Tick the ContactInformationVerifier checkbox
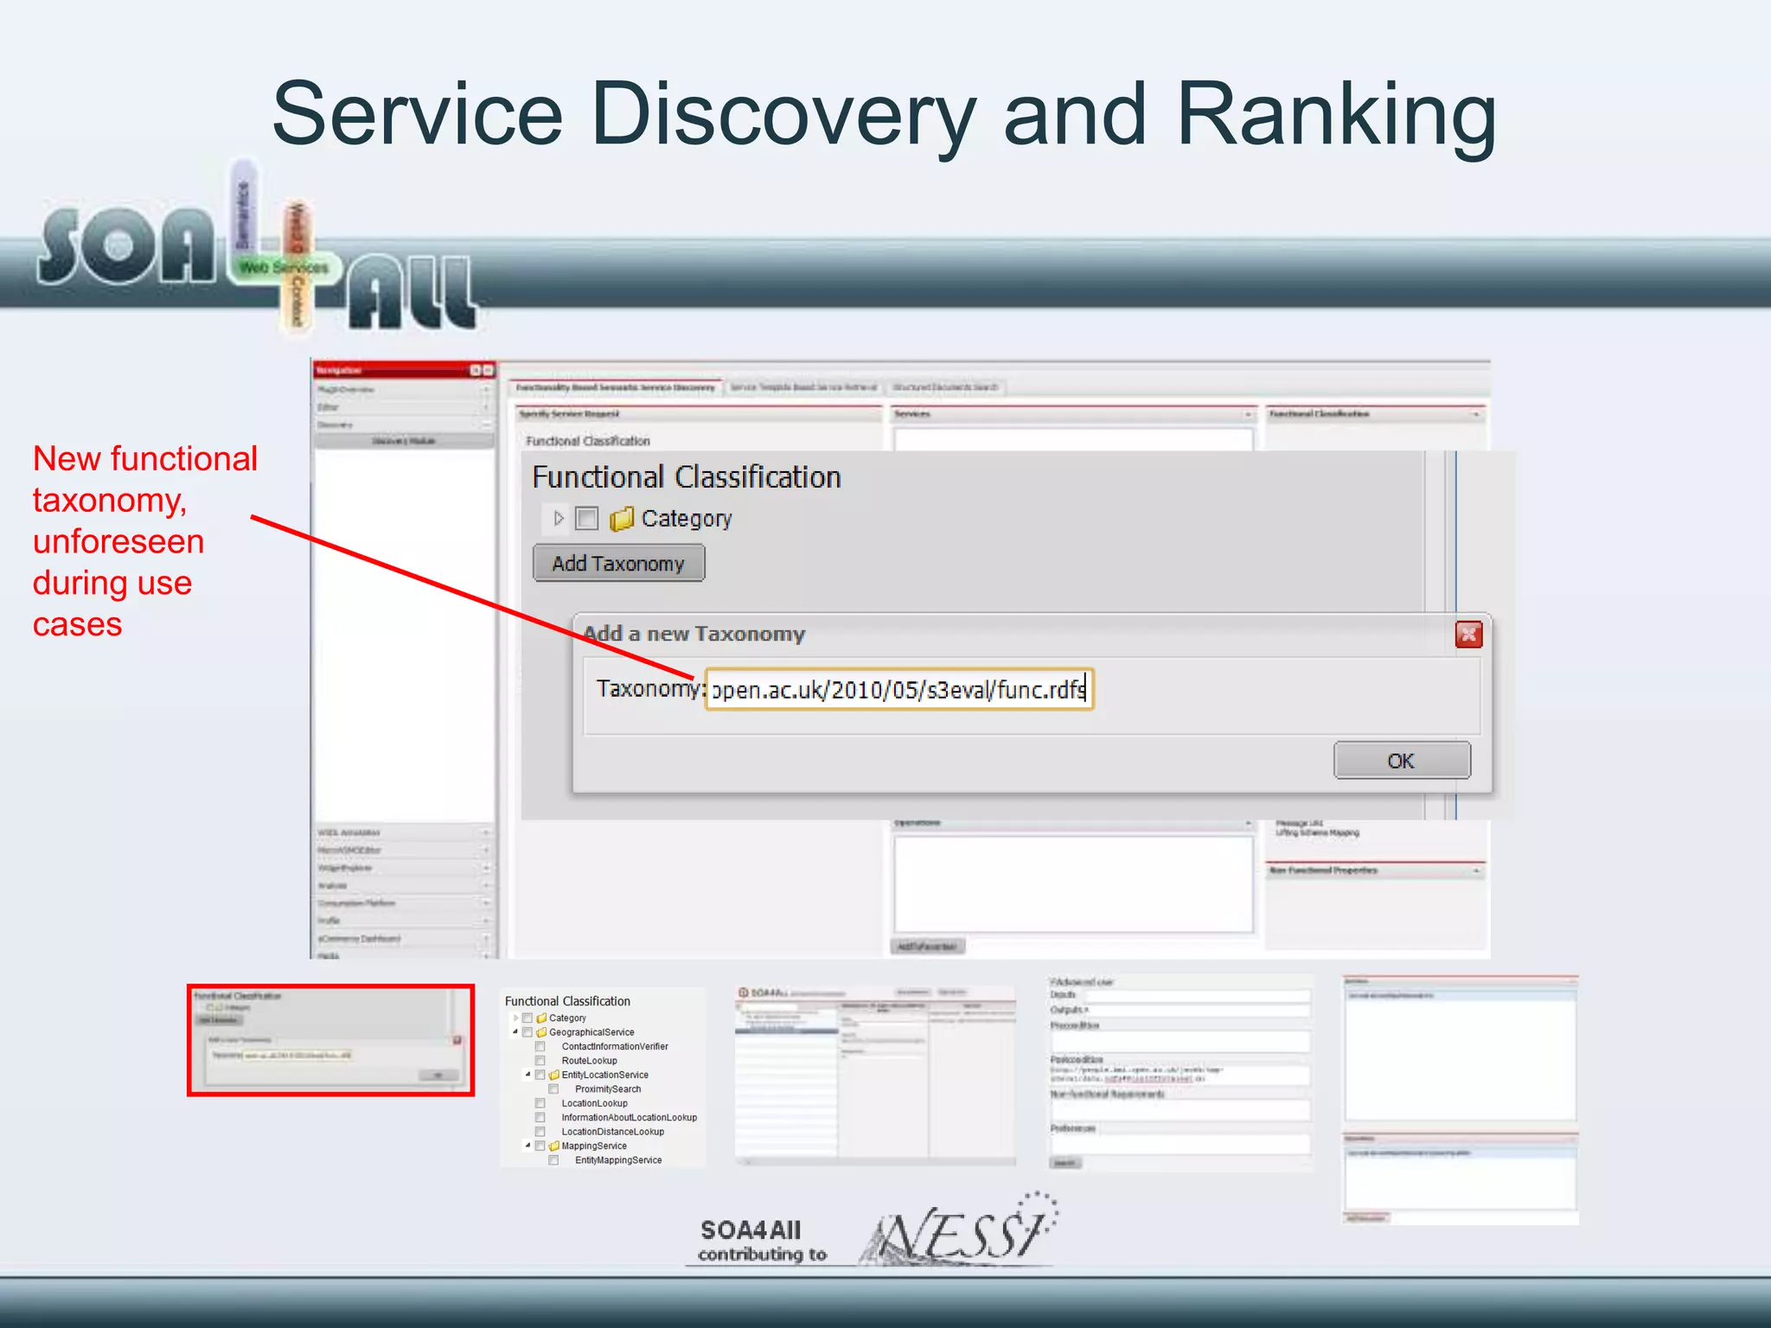 pos(540,1046)
